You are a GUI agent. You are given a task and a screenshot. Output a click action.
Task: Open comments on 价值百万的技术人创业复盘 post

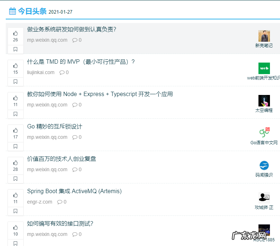[x=77, y=170]
